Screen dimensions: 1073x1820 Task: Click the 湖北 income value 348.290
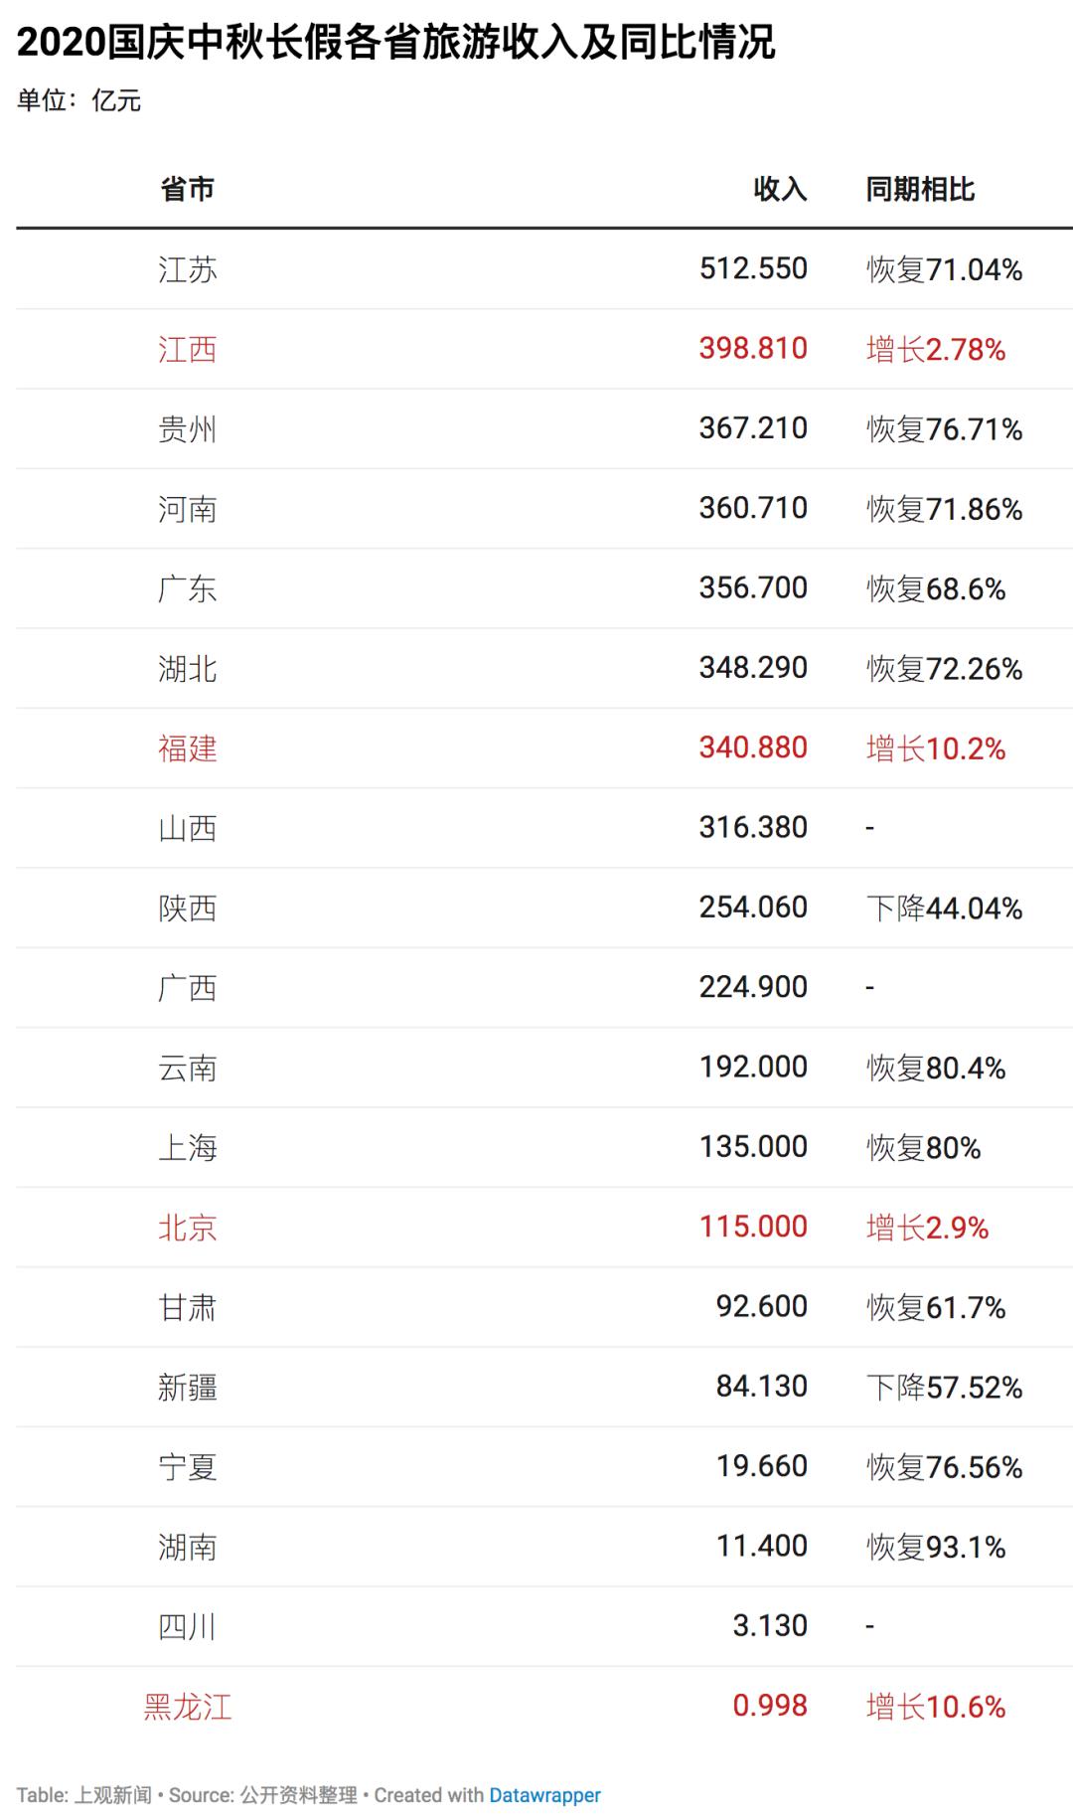(x=753, y=668)
